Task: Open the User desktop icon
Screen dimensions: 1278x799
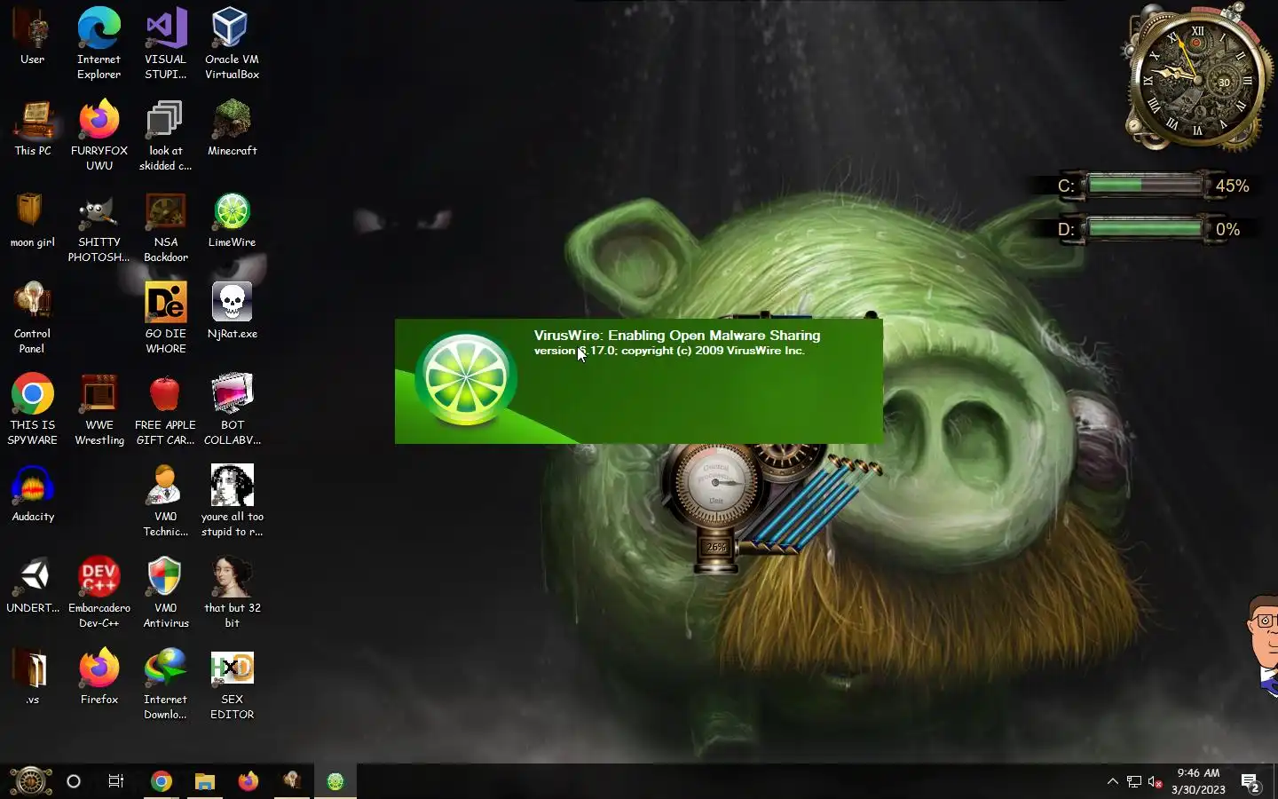Action: 33,36
